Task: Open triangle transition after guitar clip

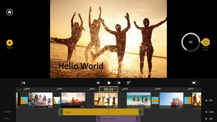Action: pos(57,100)
